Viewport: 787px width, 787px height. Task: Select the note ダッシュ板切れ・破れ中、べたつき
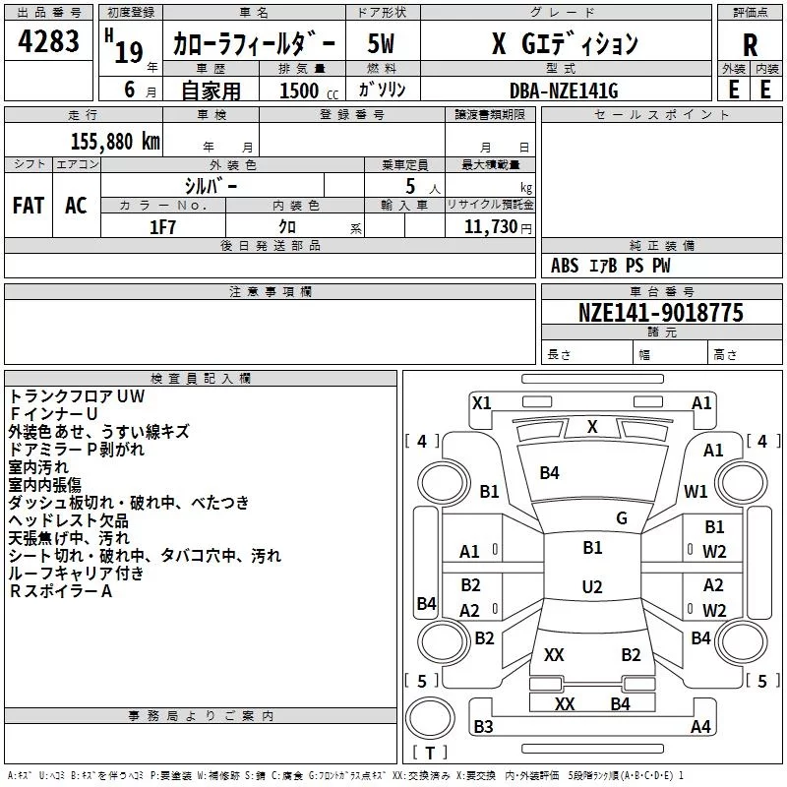(129, 503)
